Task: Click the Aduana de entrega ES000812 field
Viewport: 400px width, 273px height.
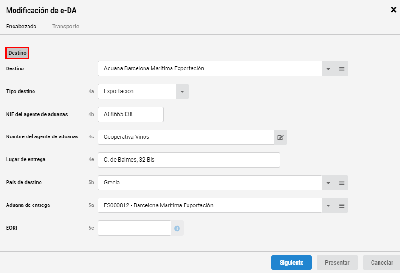Action: pyautogui.click(x=210, y=205)
